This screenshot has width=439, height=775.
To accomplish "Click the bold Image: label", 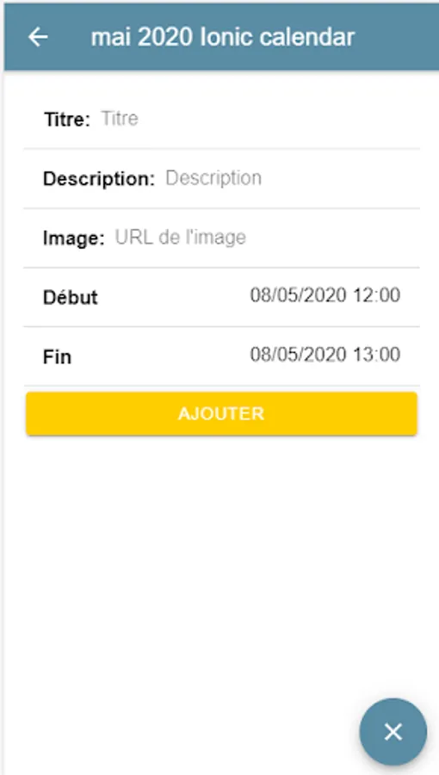I will click(x=73, y=239).
